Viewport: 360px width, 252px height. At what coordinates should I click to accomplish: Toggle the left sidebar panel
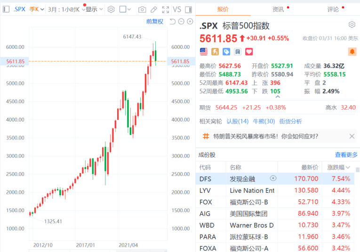(5, 9)
